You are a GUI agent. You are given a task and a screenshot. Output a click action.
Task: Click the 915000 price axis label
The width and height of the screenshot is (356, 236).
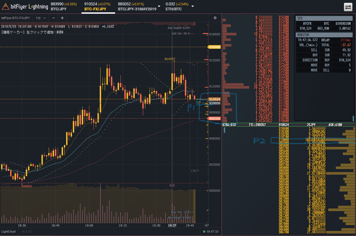[214, 60]
